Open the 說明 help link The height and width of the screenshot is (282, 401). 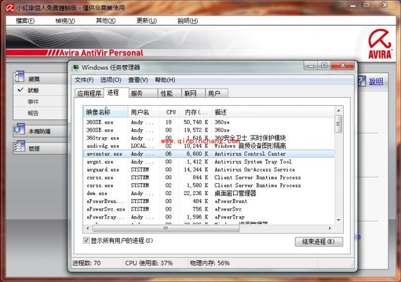tap(376, 82)
